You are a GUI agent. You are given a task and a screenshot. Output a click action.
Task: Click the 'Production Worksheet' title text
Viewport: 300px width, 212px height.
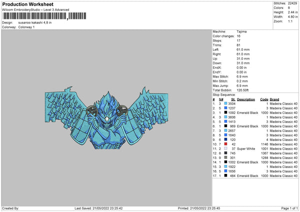[x=27, y=4]
